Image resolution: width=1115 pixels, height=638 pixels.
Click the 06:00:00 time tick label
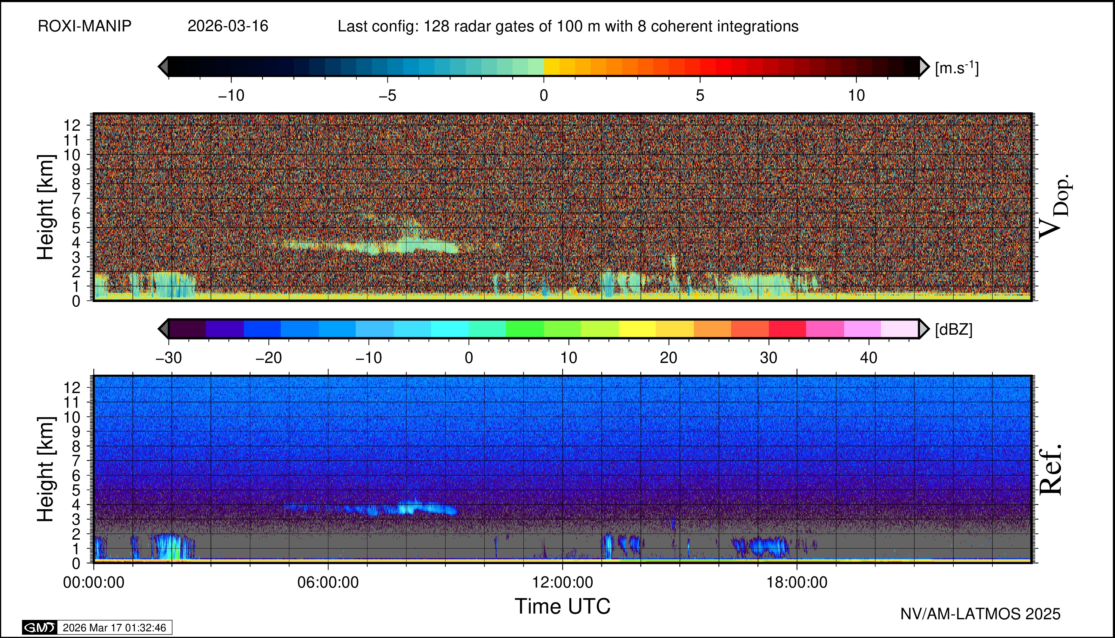tap(328, 583)
